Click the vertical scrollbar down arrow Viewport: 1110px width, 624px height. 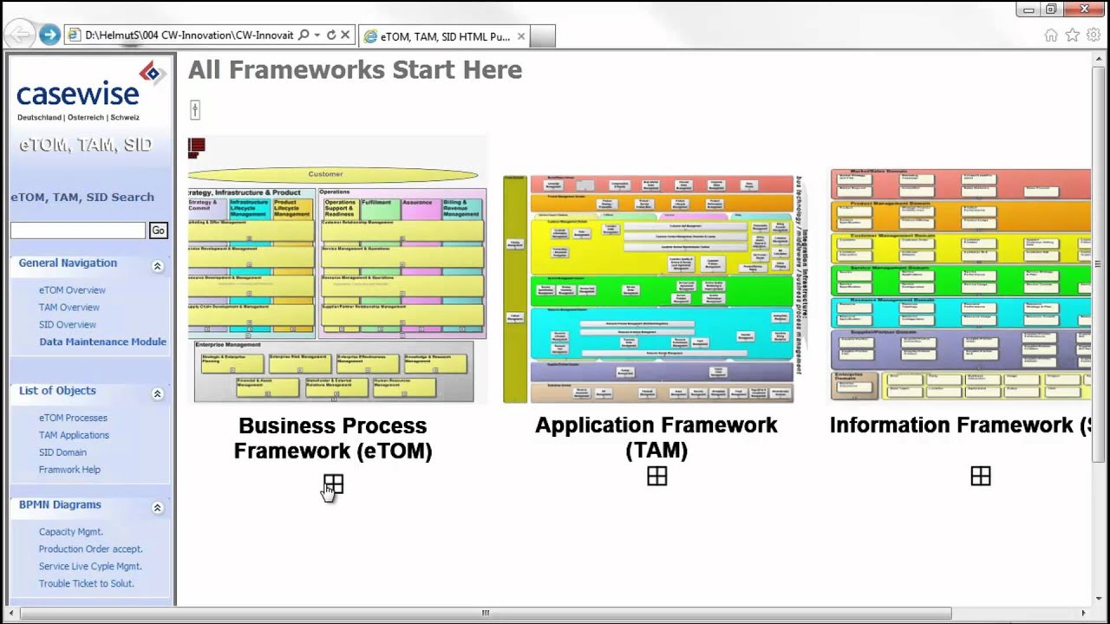[x=1100, y=599]
